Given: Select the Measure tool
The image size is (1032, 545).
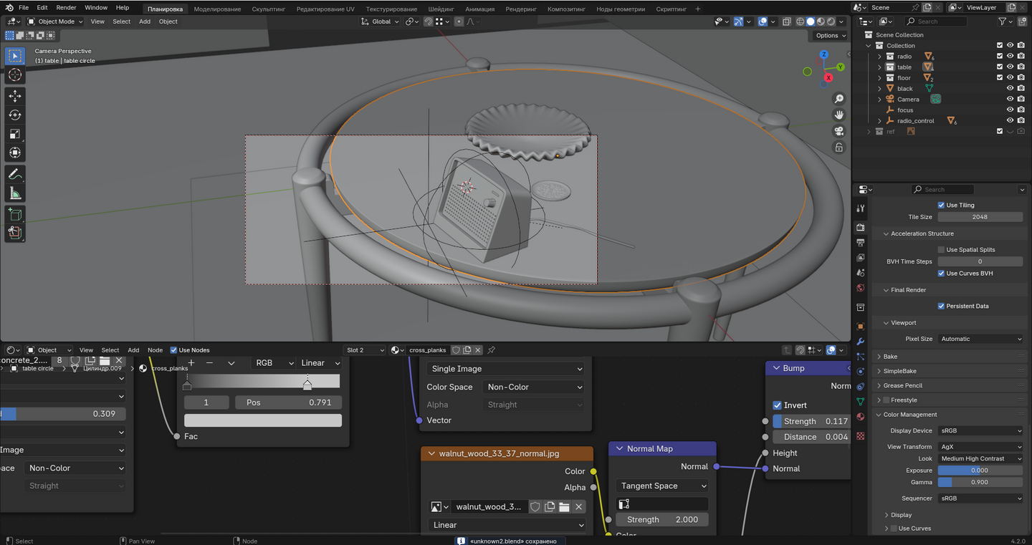Looking at the screenshot, I should (x=14, y=193).
